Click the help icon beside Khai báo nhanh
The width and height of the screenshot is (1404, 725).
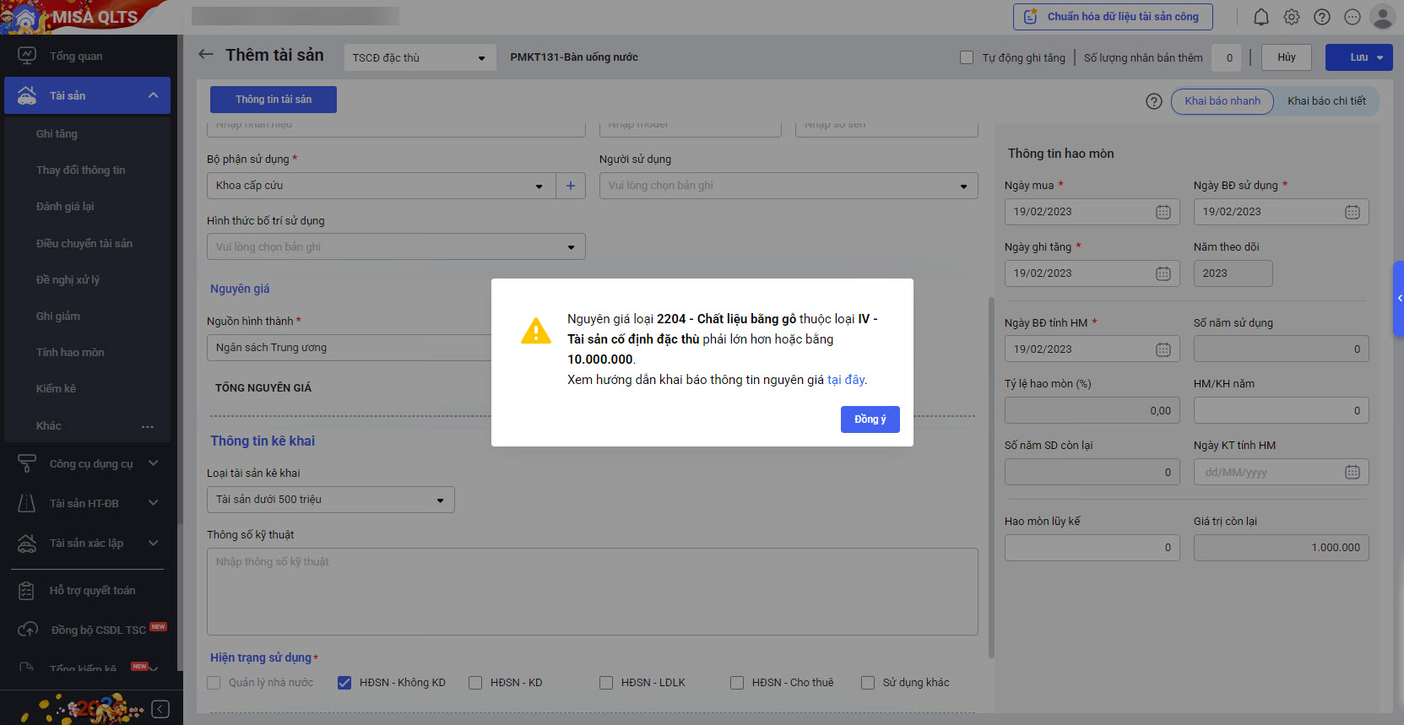[1153, 101]
